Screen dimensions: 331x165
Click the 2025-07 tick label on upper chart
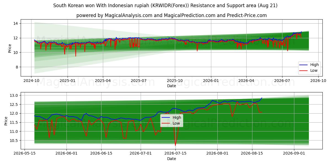click(138, 81)
